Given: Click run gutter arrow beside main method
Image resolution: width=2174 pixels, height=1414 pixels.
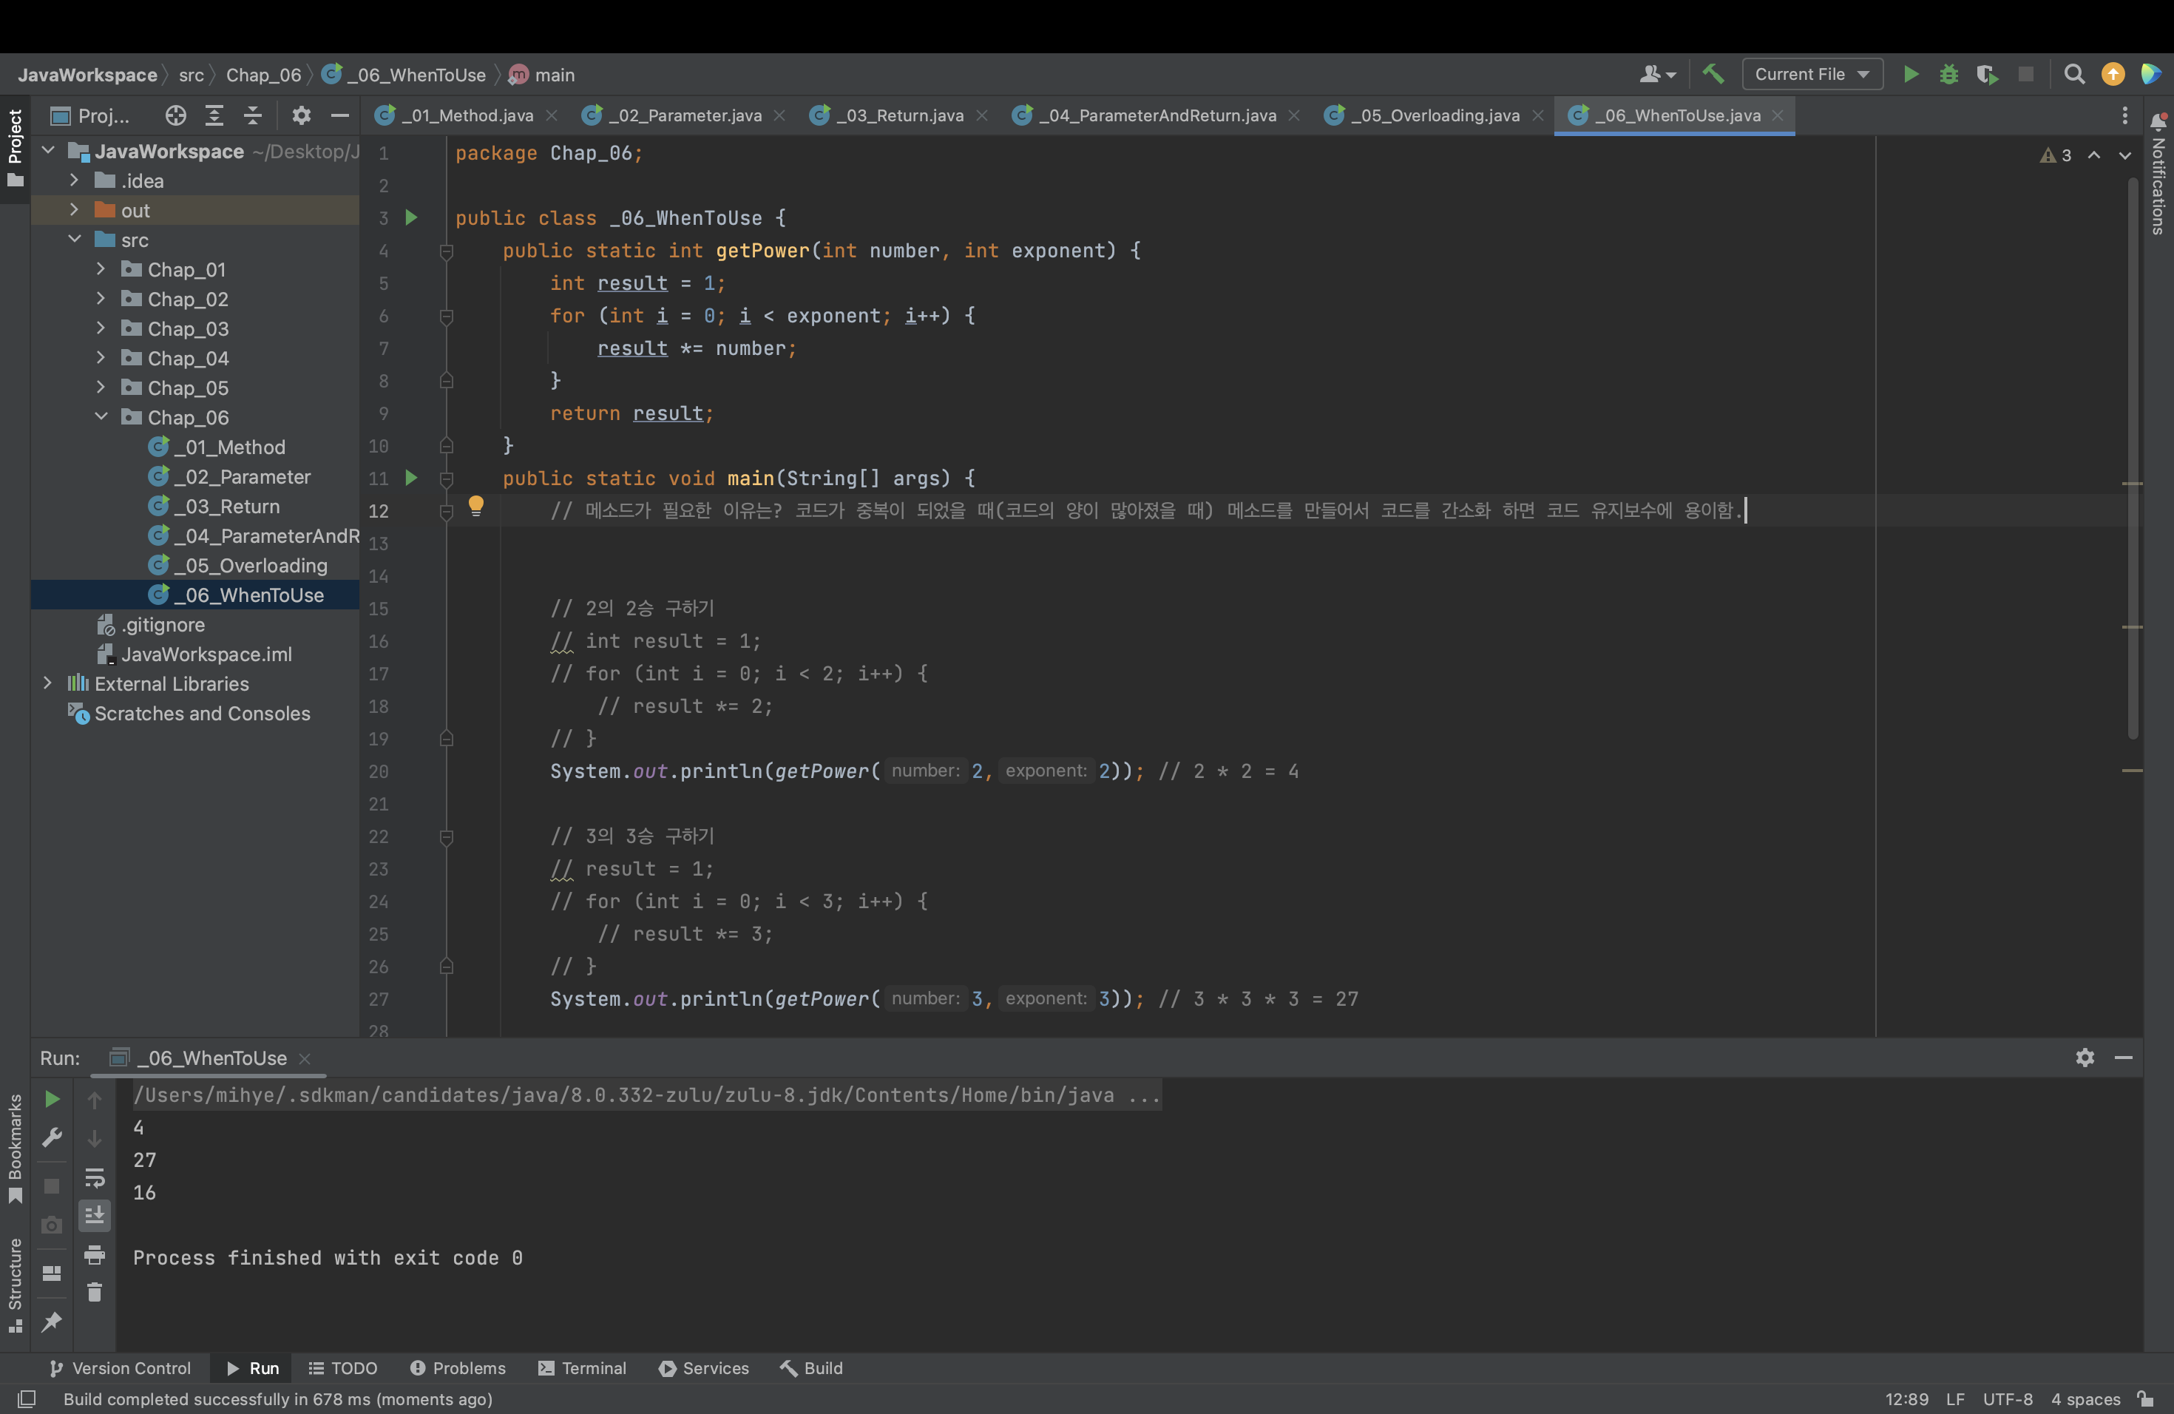Looking at the screenshot, I should coord(411,478).
